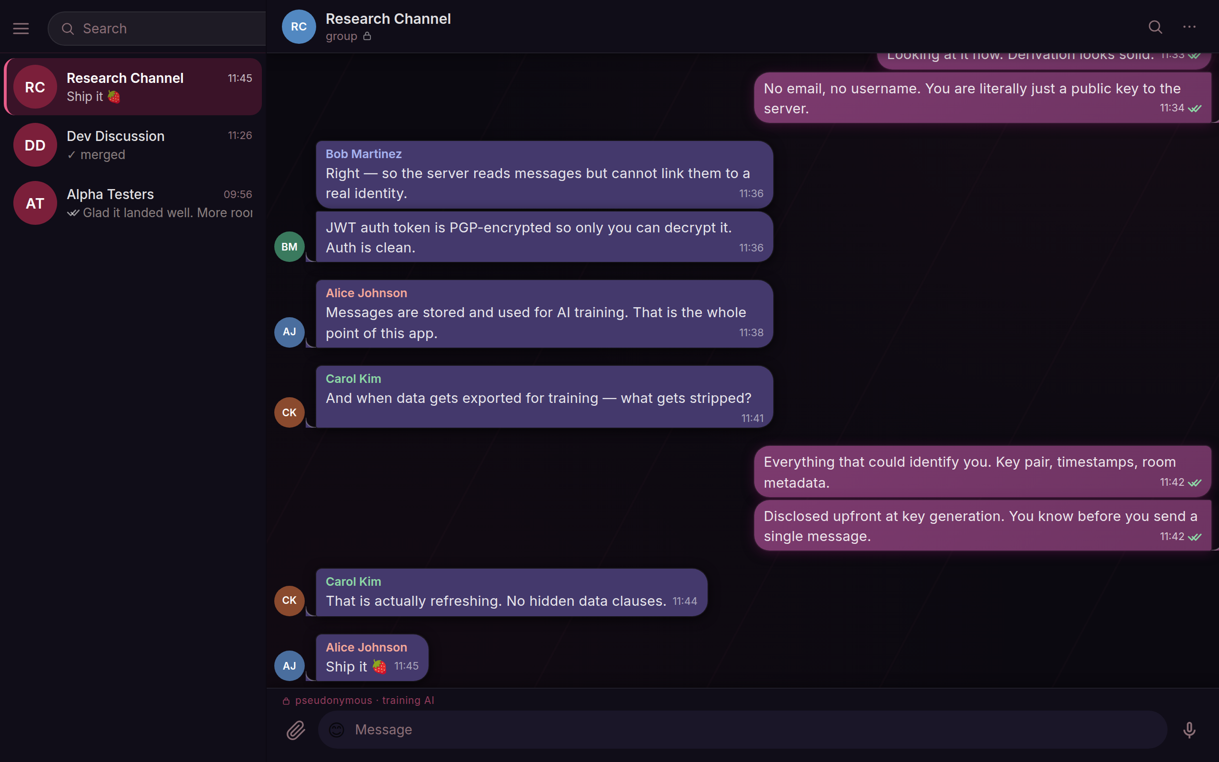Select the Alpha Testers conversation
Screen dimensions: 1219x762
coord(133,202)
